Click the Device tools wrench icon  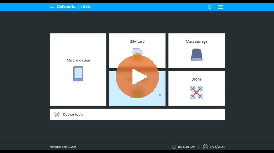click(57, 114)
